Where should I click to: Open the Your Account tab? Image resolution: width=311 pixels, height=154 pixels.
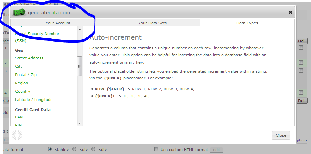point(58,23)
